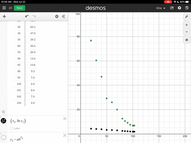Select x-value cell 90 in table
Viewport: 191px width, 143px height.
click(x=19, y=71)
